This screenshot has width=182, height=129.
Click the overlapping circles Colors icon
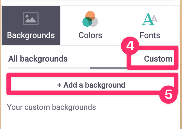point(90,19)
